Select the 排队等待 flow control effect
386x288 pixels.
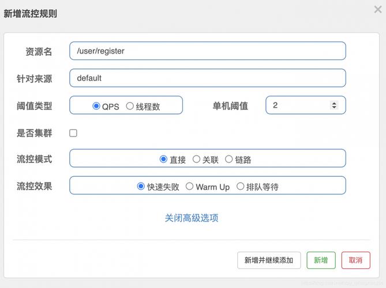[x=240, y=186]
